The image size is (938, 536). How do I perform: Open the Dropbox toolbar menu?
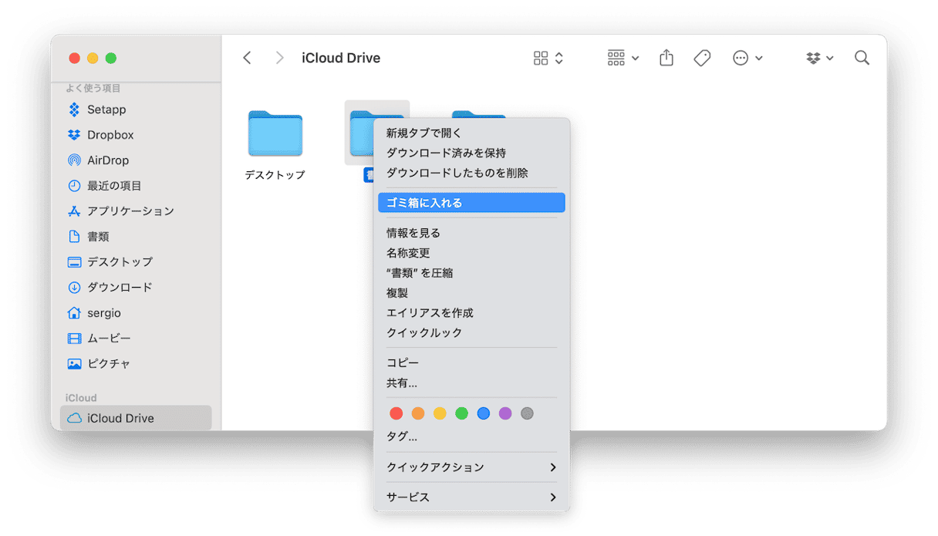point(819,58)
